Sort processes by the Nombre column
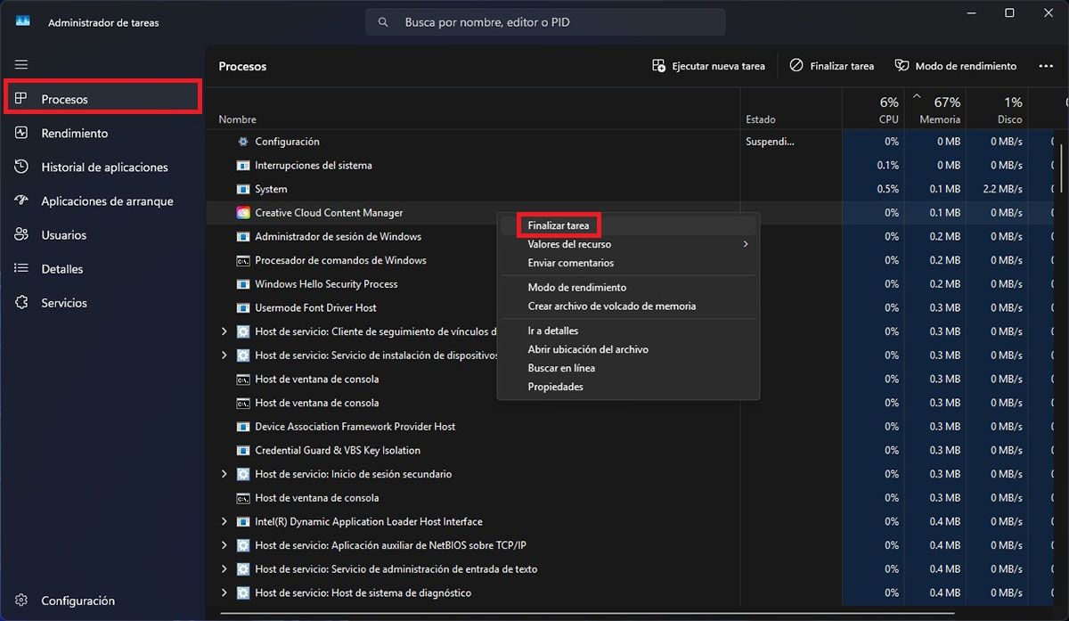 click(x=237, y=119)
